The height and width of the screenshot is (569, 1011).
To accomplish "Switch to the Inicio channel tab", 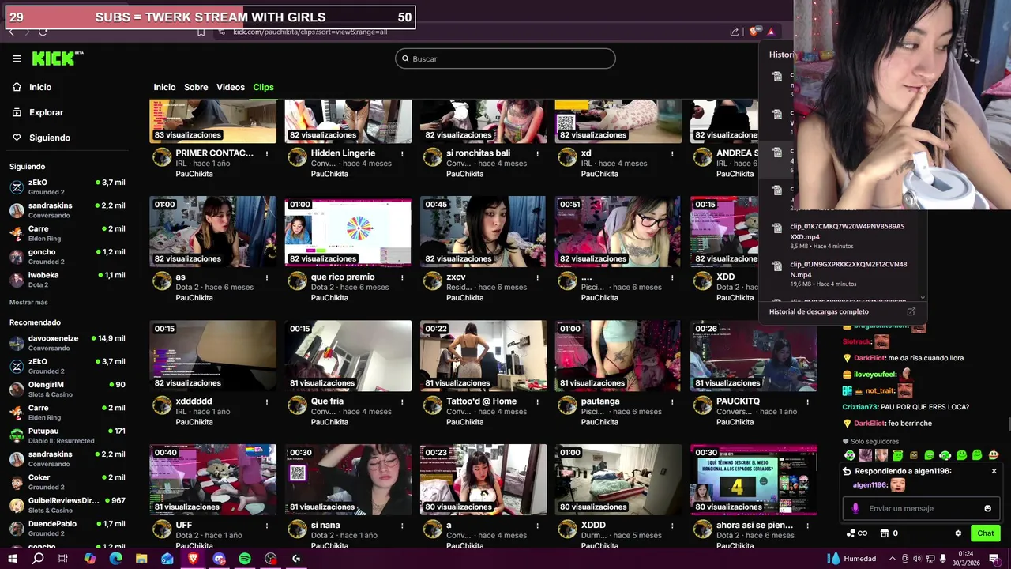I will pos(164,87).
